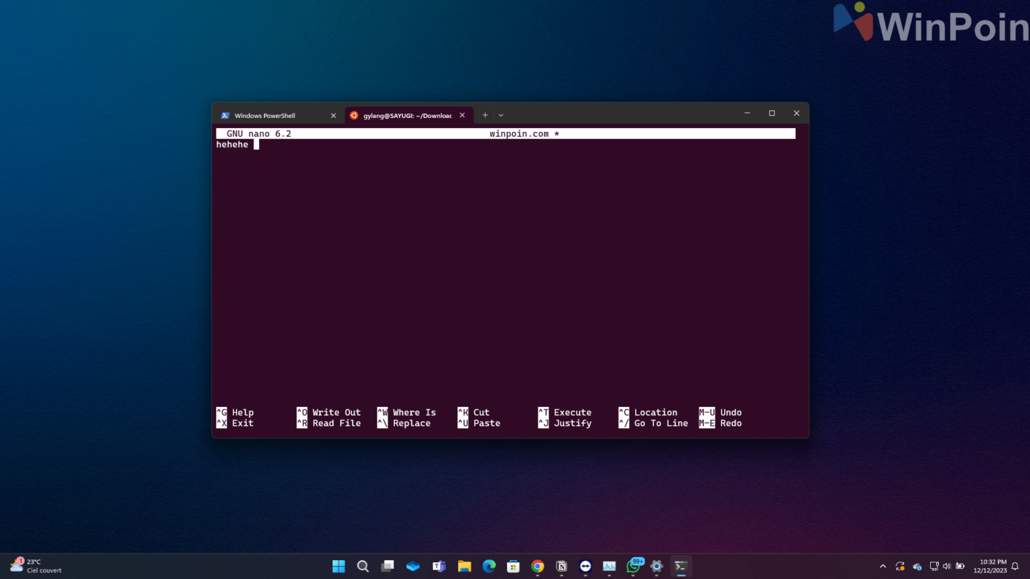Screen dimensions: 1030x579
Task: Click the Exit shortcut in nano
Action: (243, 423)
